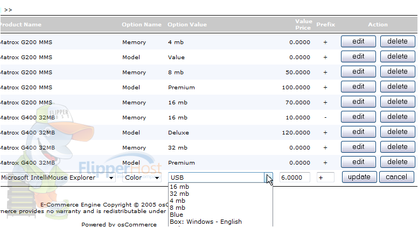This screenshot has height=227, width=418.
Task: Delete the Matrox G400 32MB 32 mb row
Action: coord(398,147)
